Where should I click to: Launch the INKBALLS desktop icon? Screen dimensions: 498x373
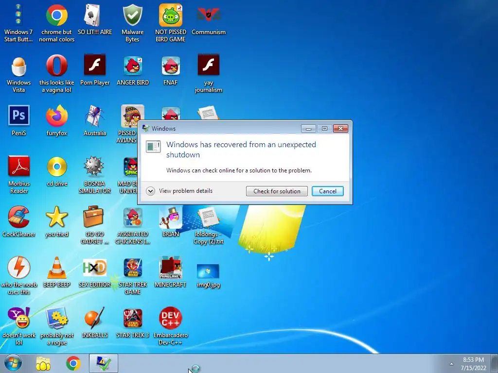coord(95,323)
